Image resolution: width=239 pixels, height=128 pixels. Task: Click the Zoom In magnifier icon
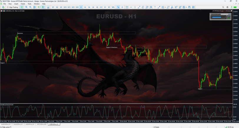(26, 7)
